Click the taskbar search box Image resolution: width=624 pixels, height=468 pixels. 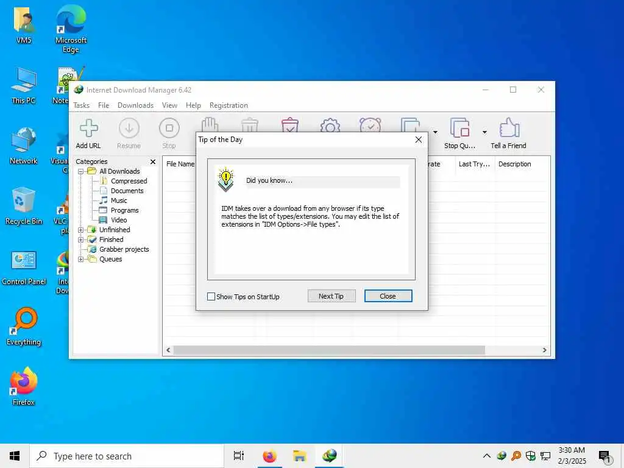click(127, 456)
